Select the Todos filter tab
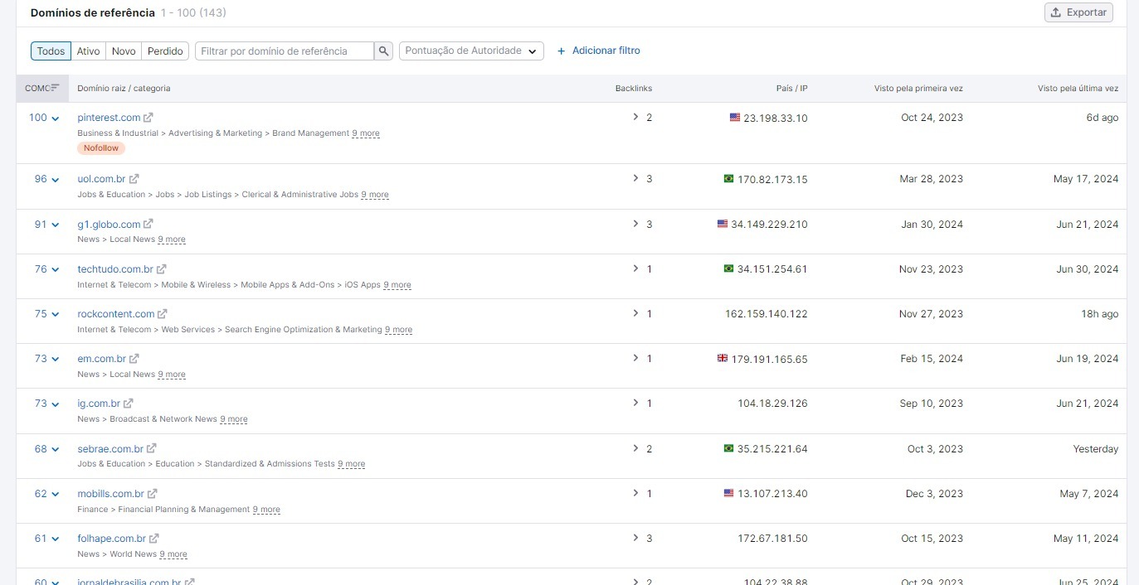This screenshot has height=585, width=1139. (51, 51)
